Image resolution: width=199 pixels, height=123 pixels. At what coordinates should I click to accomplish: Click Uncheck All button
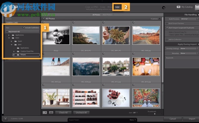coord(81,113)
